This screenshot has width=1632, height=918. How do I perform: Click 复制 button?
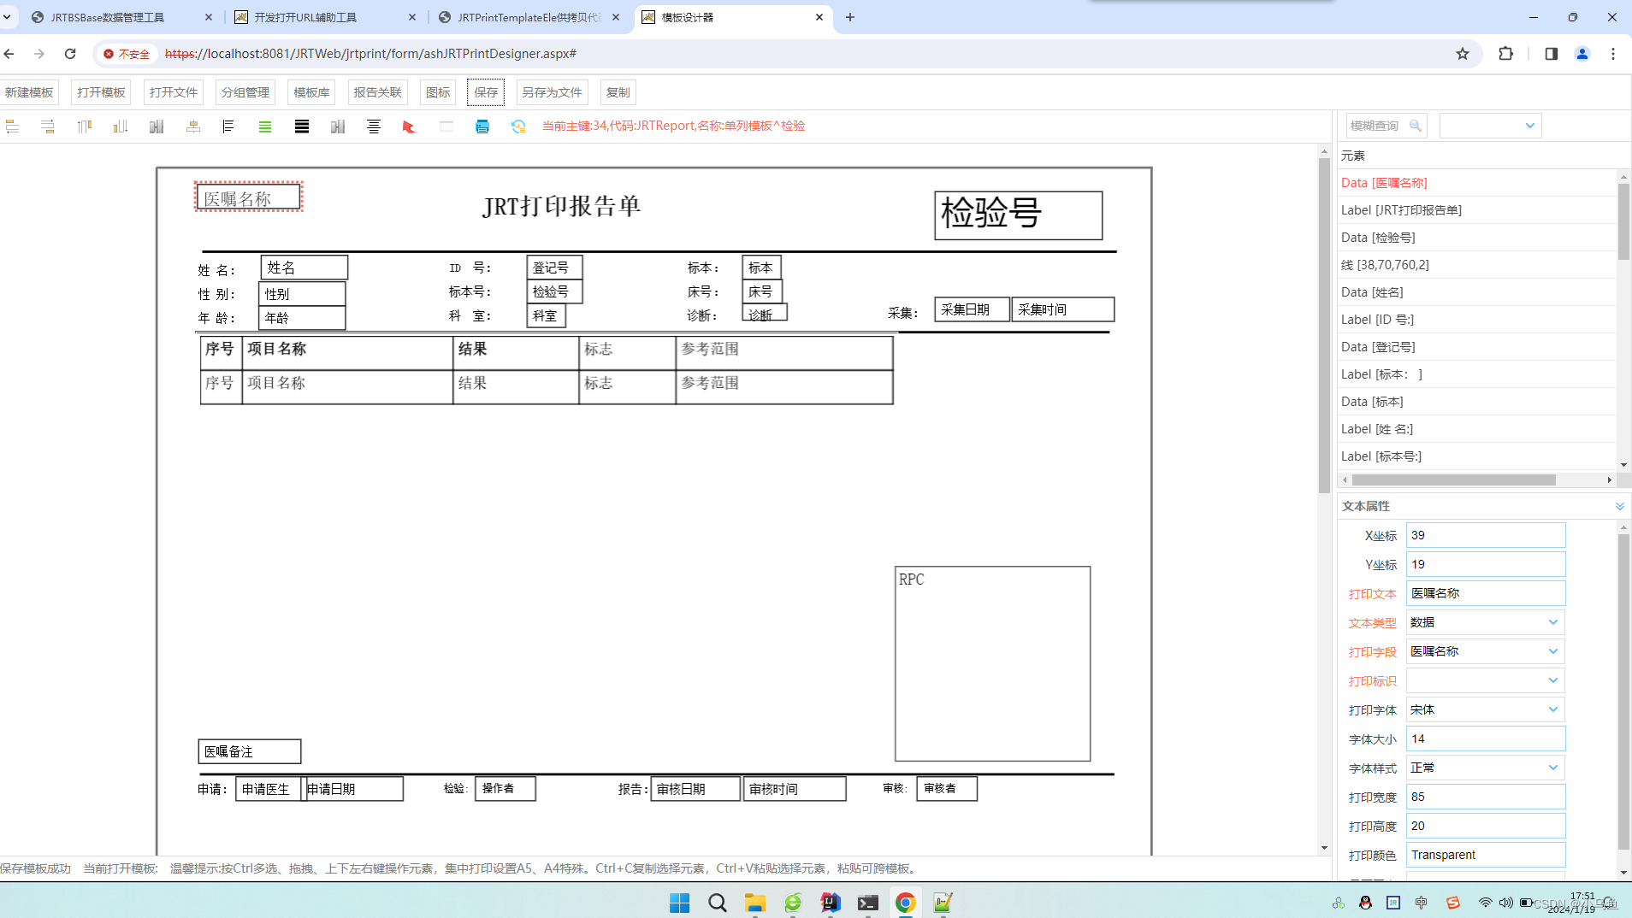tap(618, 92)
